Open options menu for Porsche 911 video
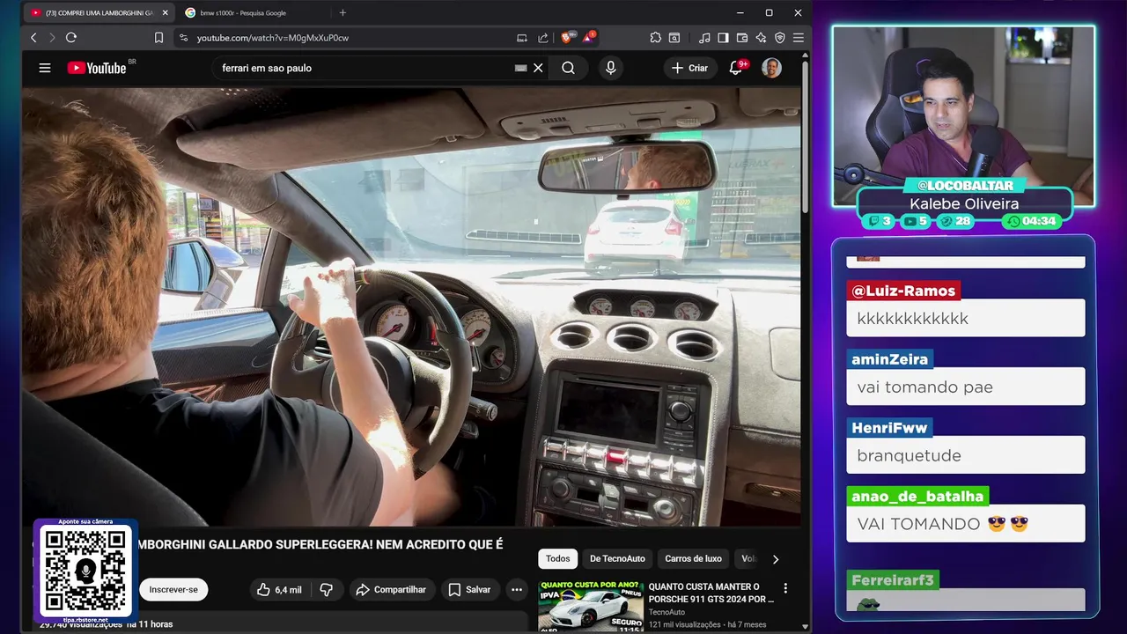The height and width of the screenshot is (634, 1127). [x=786, y=588]
